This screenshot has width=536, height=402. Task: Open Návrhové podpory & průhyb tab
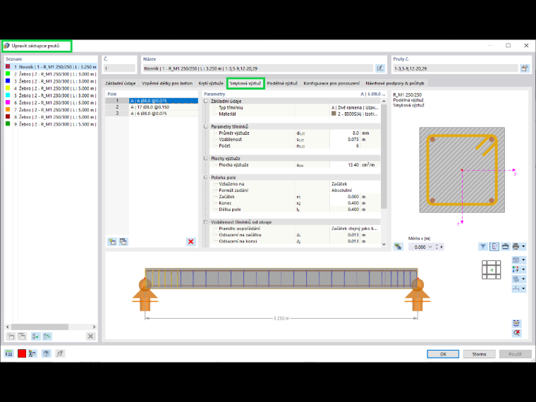395,83
